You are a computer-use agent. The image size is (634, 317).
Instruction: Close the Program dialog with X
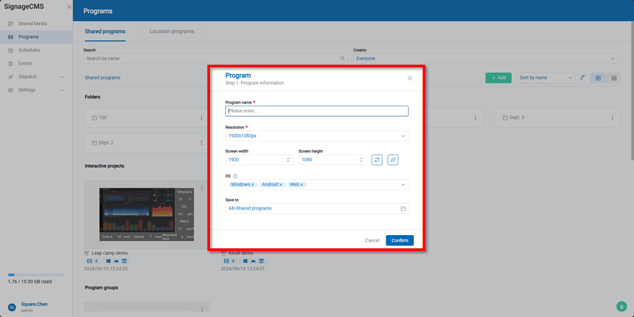click(x=409, y=78)
